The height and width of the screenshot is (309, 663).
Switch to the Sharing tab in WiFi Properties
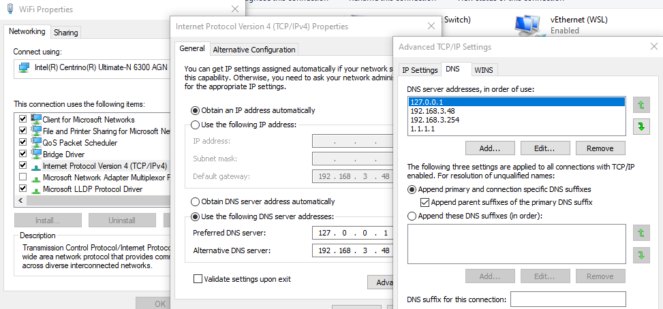click(x=66, y=33)
